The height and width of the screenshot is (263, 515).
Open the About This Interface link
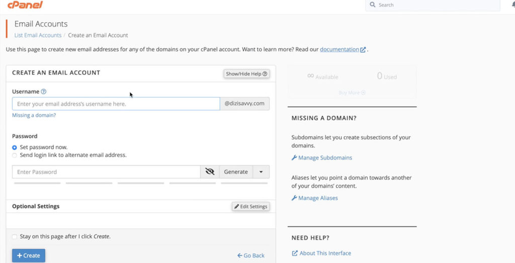[x=325, y=253]
